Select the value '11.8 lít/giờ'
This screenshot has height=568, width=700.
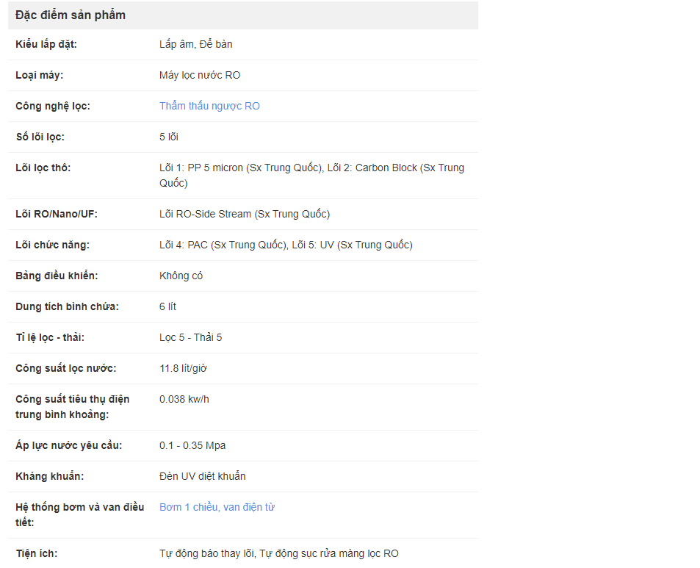click(183, 368)
